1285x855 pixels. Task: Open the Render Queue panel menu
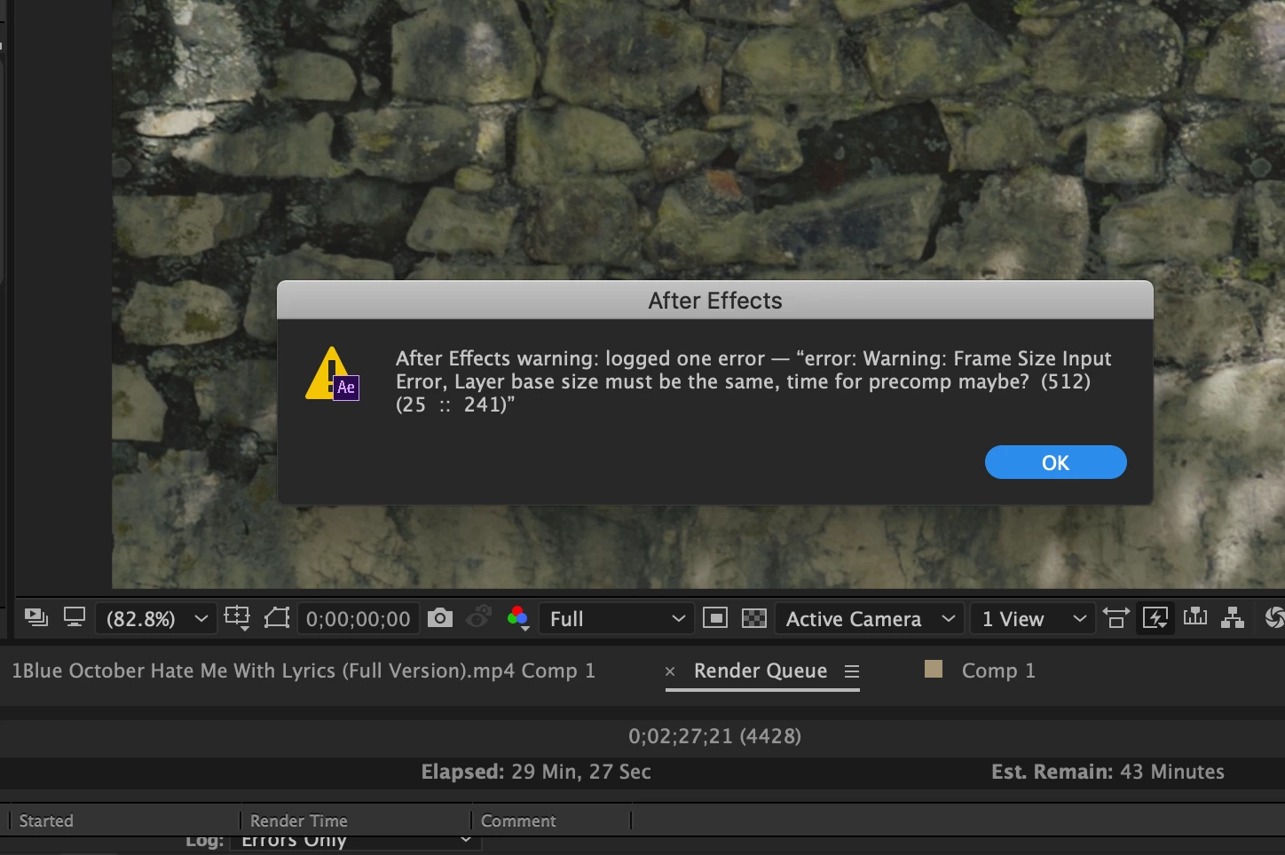point(852,671)
